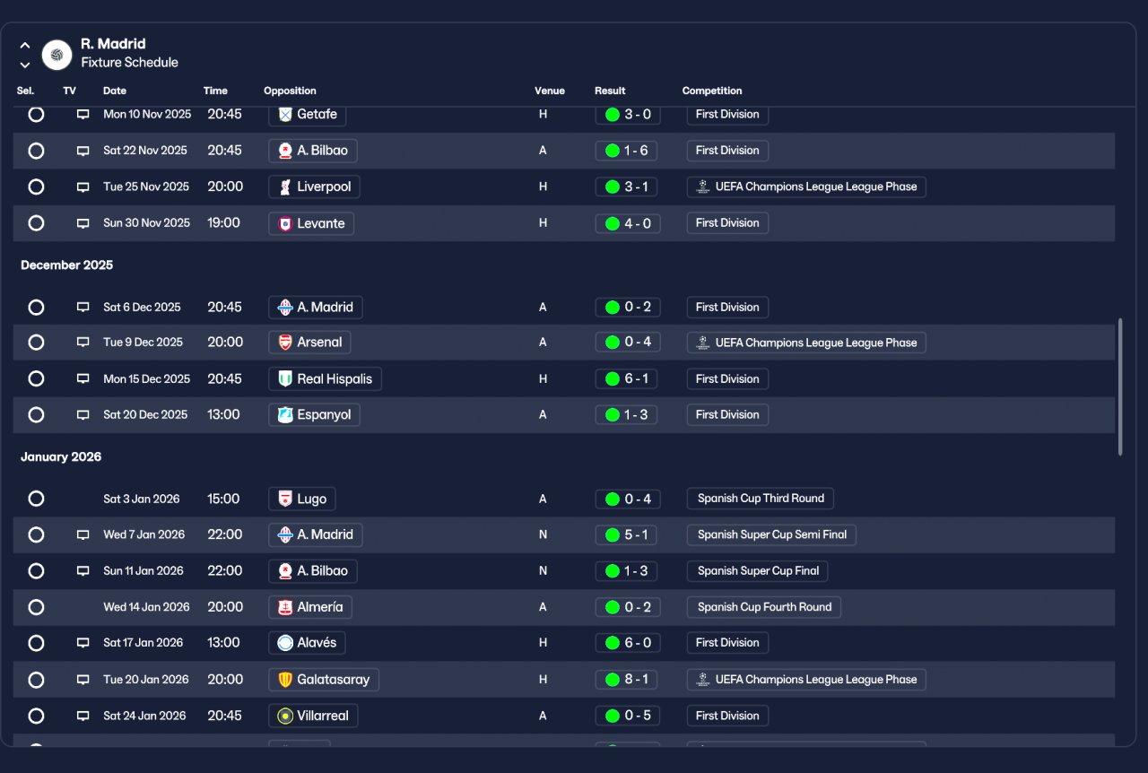Click the down chevron beside R. Madrid
Screen dimensions: 1148x773
pos(25,65)
